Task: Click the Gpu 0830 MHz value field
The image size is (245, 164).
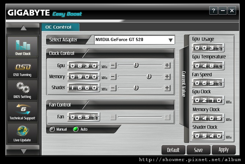Action: [x=84, y=66]
